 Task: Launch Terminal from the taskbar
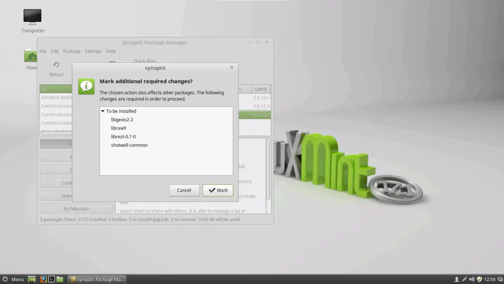click(x=51, y=279)
